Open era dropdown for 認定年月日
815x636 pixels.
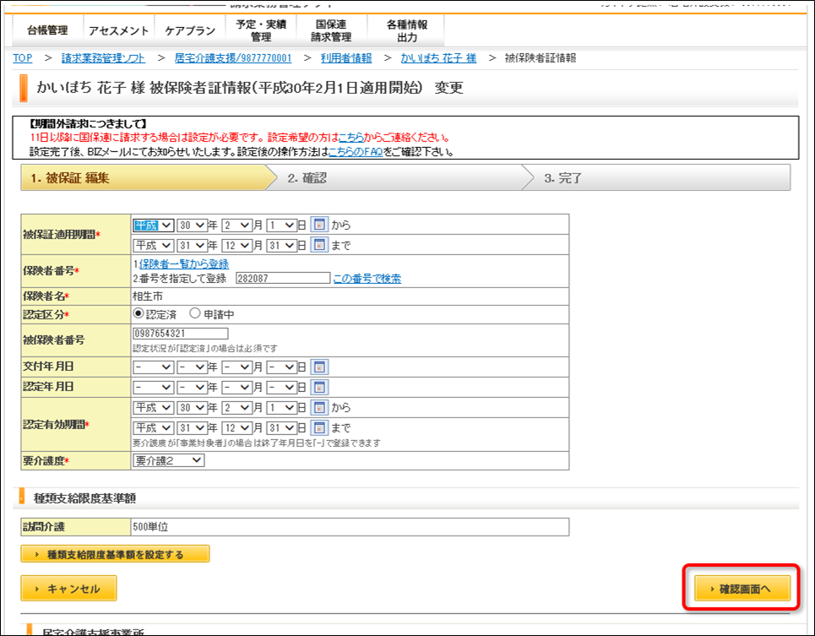tap(154, 388)
